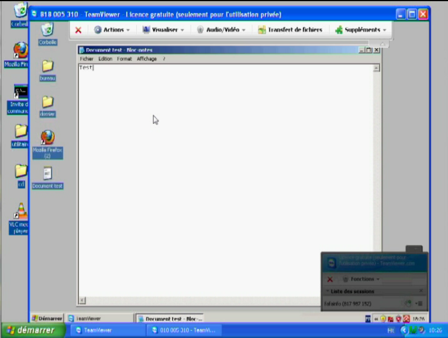Click the local FR language indicator
The height and width of the screenshot is (338, 448).
391,330
